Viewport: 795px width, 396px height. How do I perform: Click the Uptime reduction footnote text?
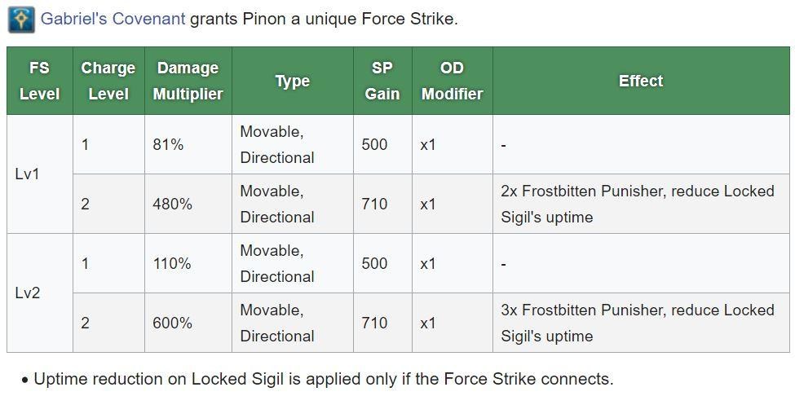[323, 379]
